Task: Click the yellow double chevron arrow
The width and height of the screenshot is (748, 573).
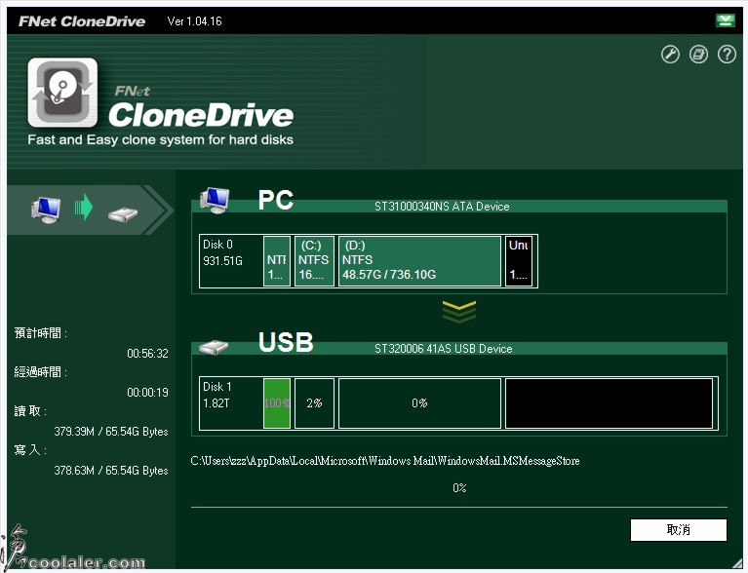Action: click(x=459, y=312)
